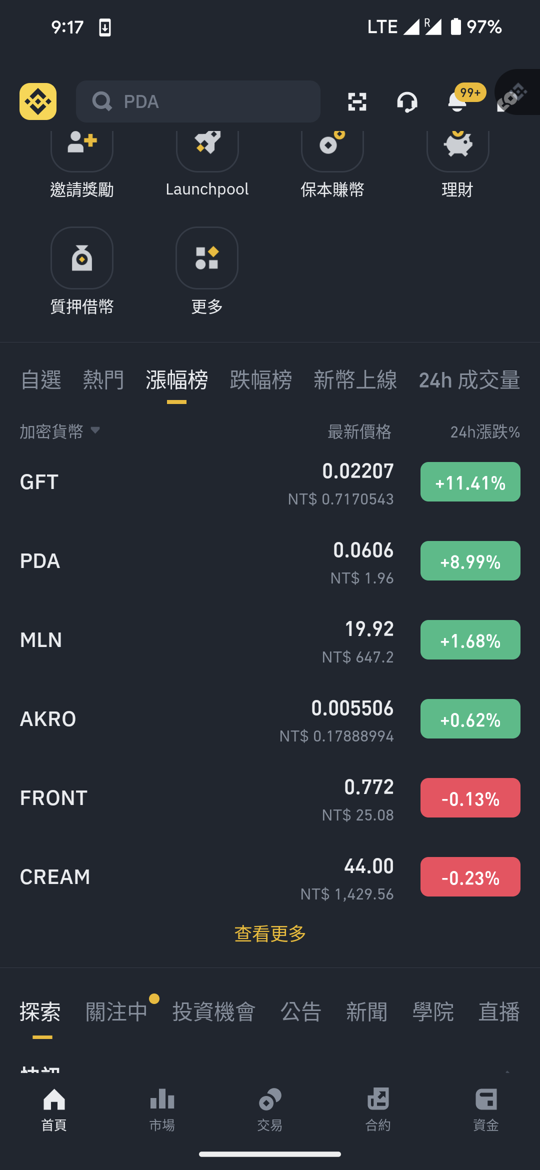
Task: Expand the 加密貨幣 dropdown filter
Action: 60,431
